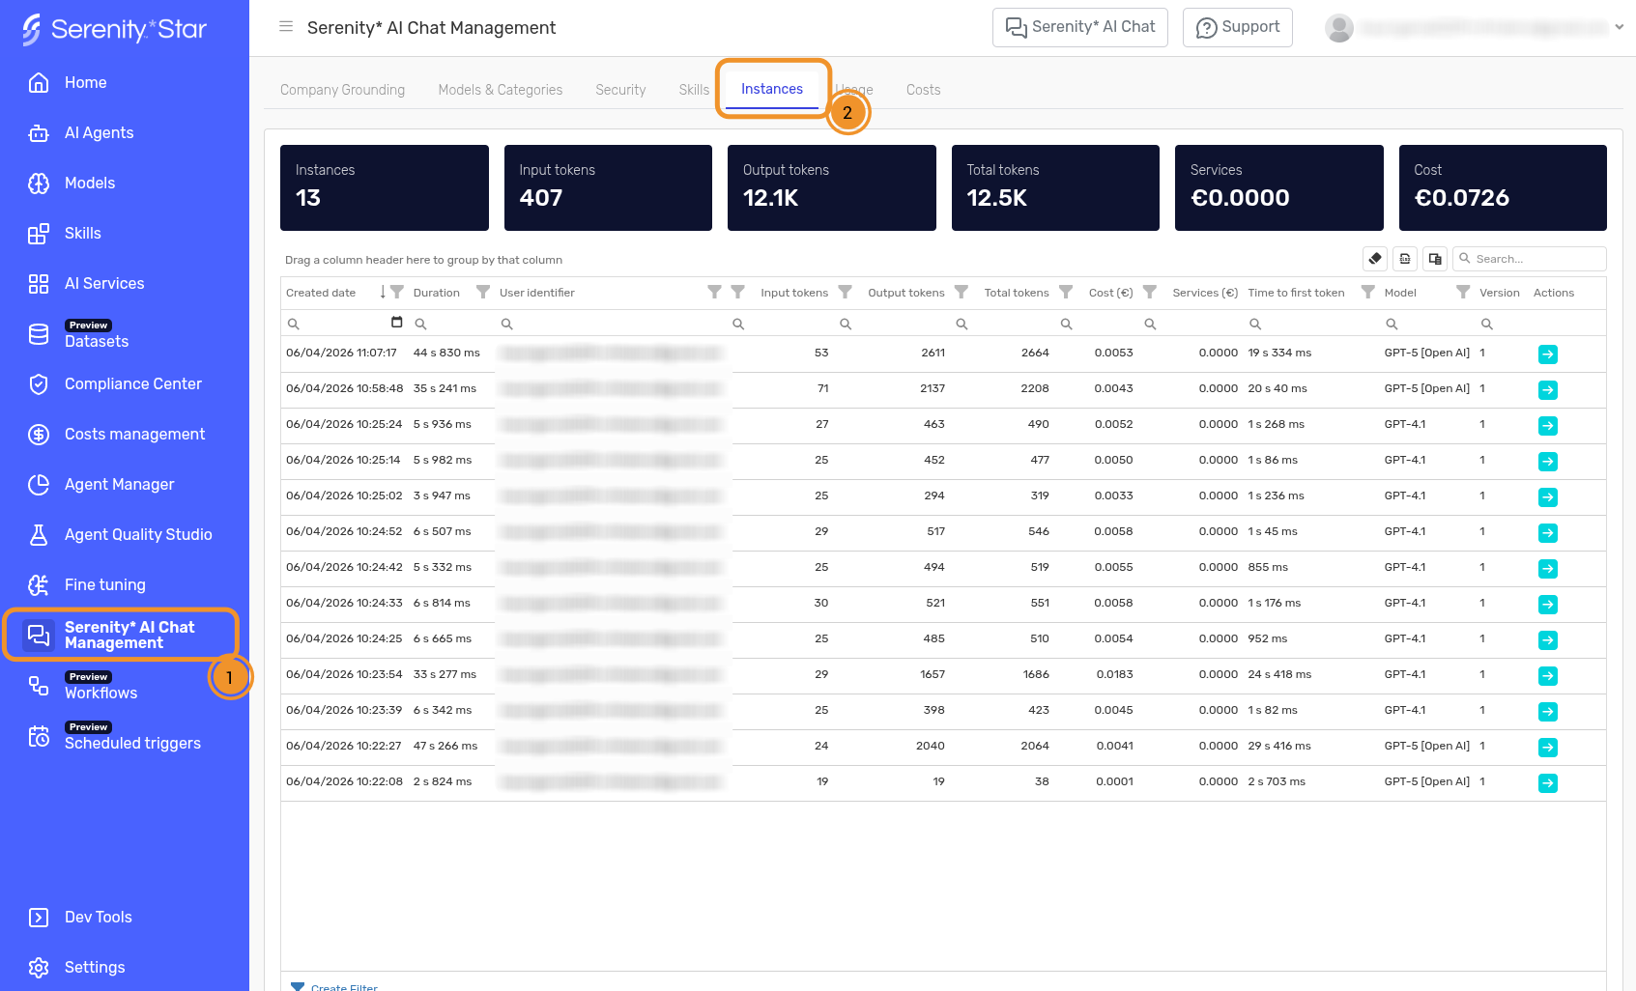Screen dimensions: 1636x991
Task: Click the Support button
Action: tap(1238, 27)
